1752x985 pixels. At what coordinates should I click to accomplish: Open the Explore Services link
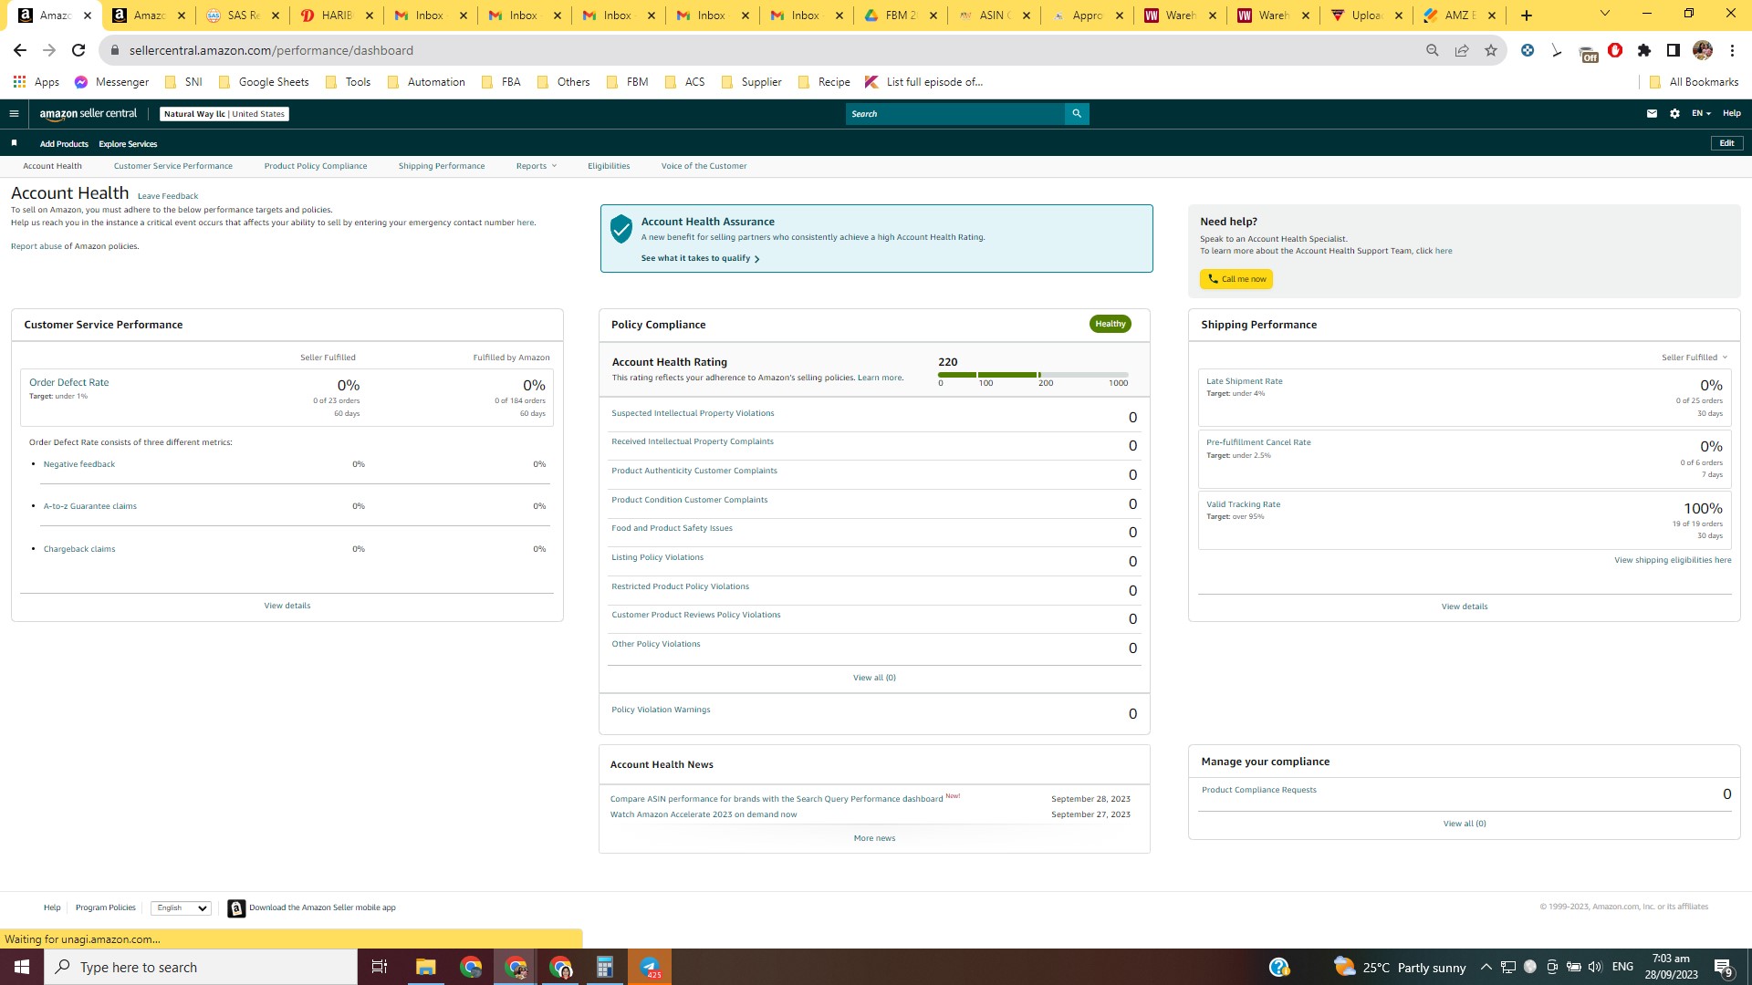(x=128, y=144)
